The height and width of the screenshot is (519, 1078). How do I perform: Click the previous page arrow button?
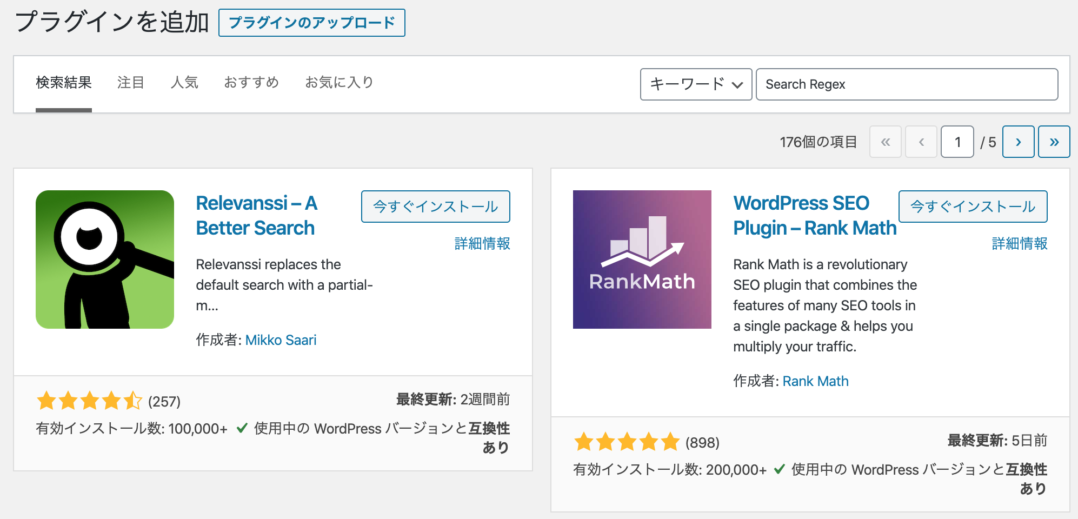pos(921,142)
